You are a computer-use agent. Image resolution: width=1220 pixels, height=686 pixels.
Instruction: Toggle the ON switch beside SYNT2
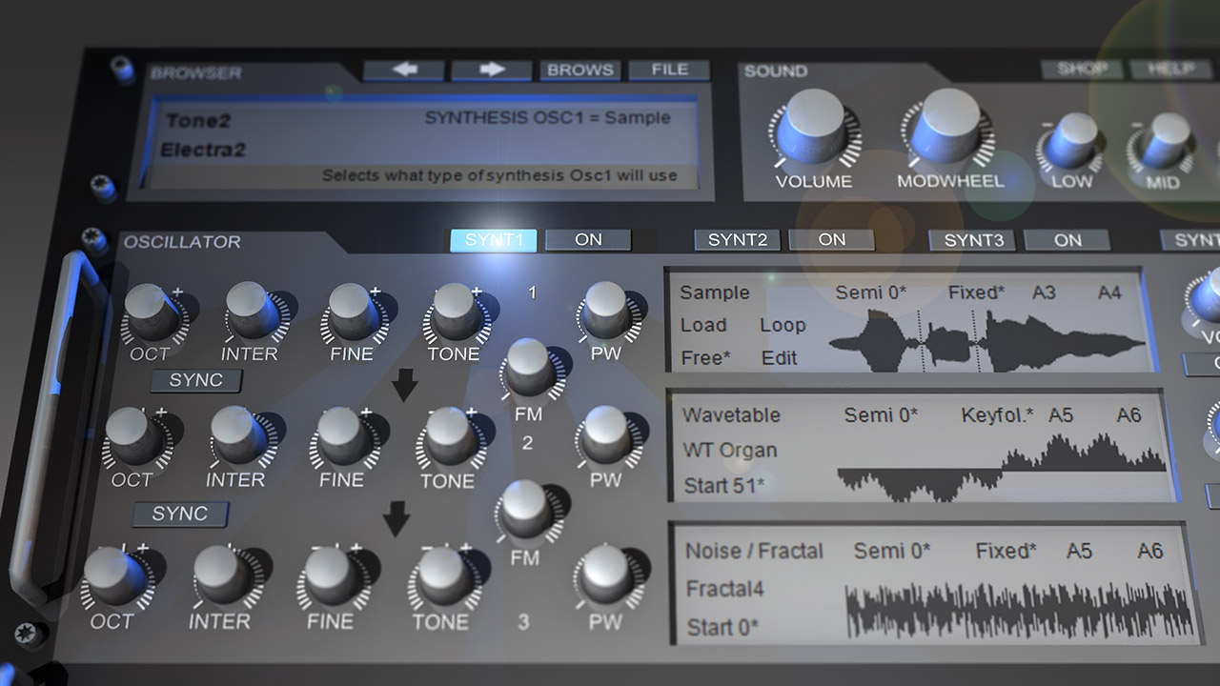pos(831,240)
